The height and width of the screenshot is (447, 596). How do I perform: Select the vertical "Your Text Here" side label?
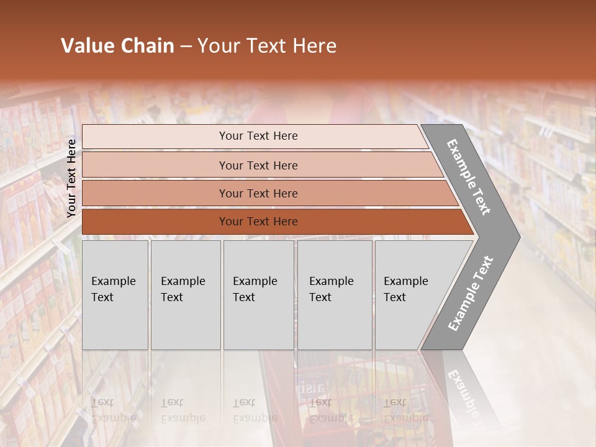[71, 178]
